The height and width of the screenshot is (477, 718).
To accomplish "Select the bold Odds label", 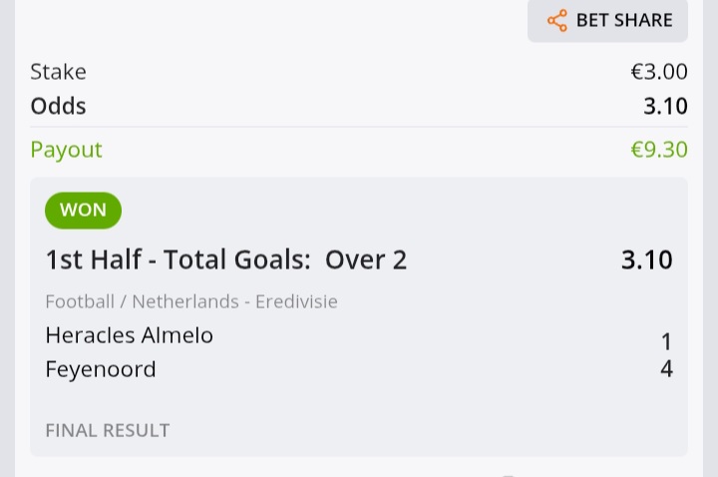I will click(58, 107).
